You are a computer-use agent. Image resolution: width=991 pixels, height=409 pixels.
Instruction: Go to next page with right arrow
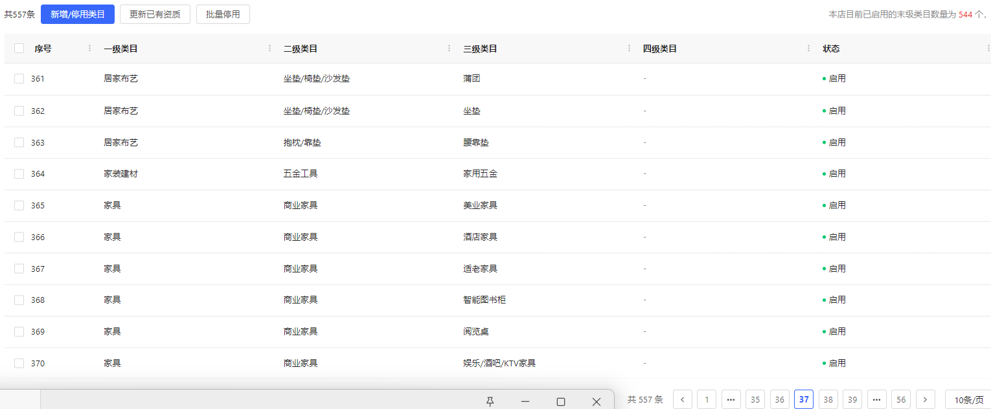tap(926, 400)
